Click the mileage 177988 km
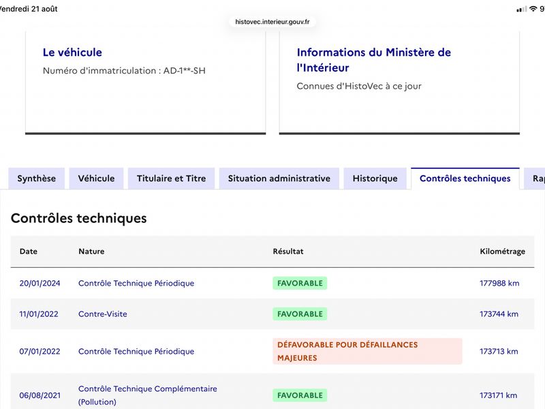 [x=499, y=284]
